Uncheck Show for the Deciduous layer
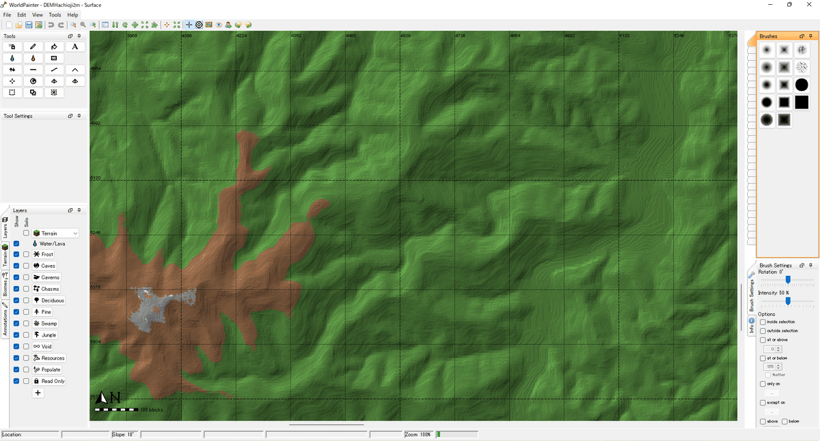 (16, 300)
